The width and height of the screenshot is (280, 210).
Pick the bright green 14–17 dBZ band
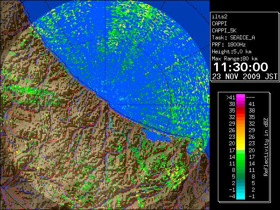click(241, 157)
